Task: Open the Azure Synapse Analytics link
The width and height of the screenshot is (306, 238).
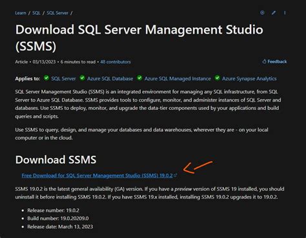Action: tap(249, 79)
